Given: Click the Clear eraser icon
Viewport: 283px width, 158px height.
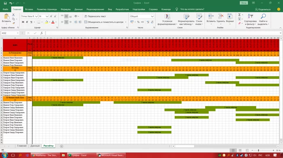Looking at the screenshot, I should click(x=239, y=23).
